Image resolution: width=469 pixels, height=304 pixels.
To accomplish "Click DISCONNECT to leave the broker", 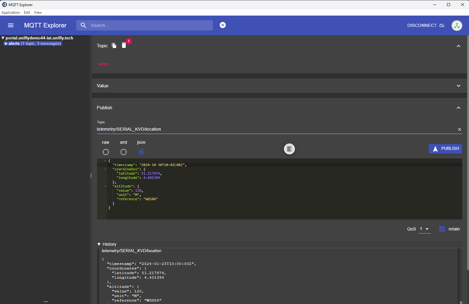I will pos(421,25).
